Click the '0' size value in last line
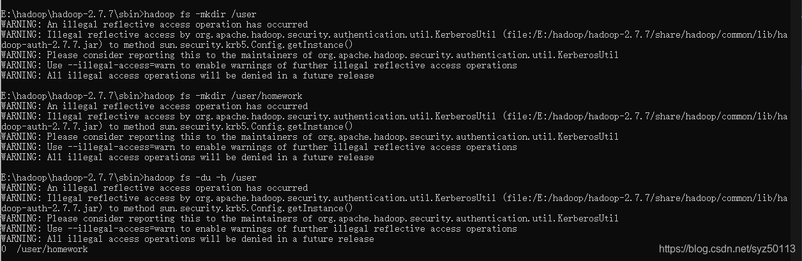The width and height of the screenshot is (802, 261). point(4,249)
